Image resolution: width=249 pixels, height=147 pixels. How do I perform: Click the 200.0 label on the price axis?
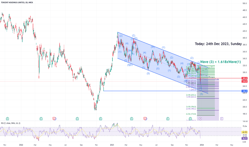click(245, 107)
